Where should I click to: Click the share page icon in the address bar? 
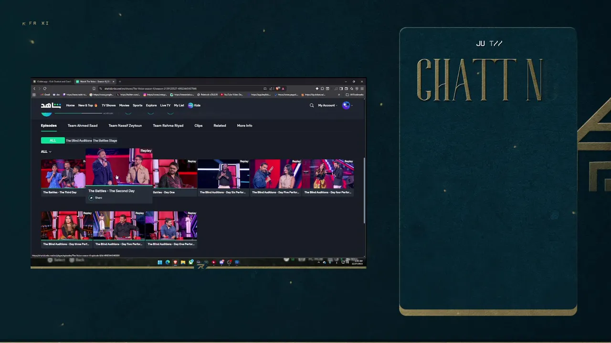(271, 89)
